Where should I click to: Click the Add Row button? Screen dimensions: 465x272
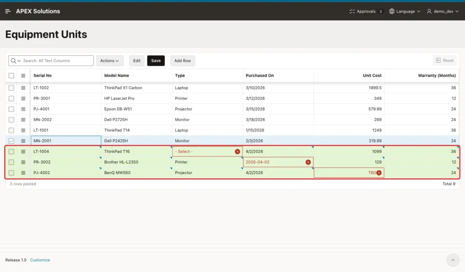tap(183, 61)
